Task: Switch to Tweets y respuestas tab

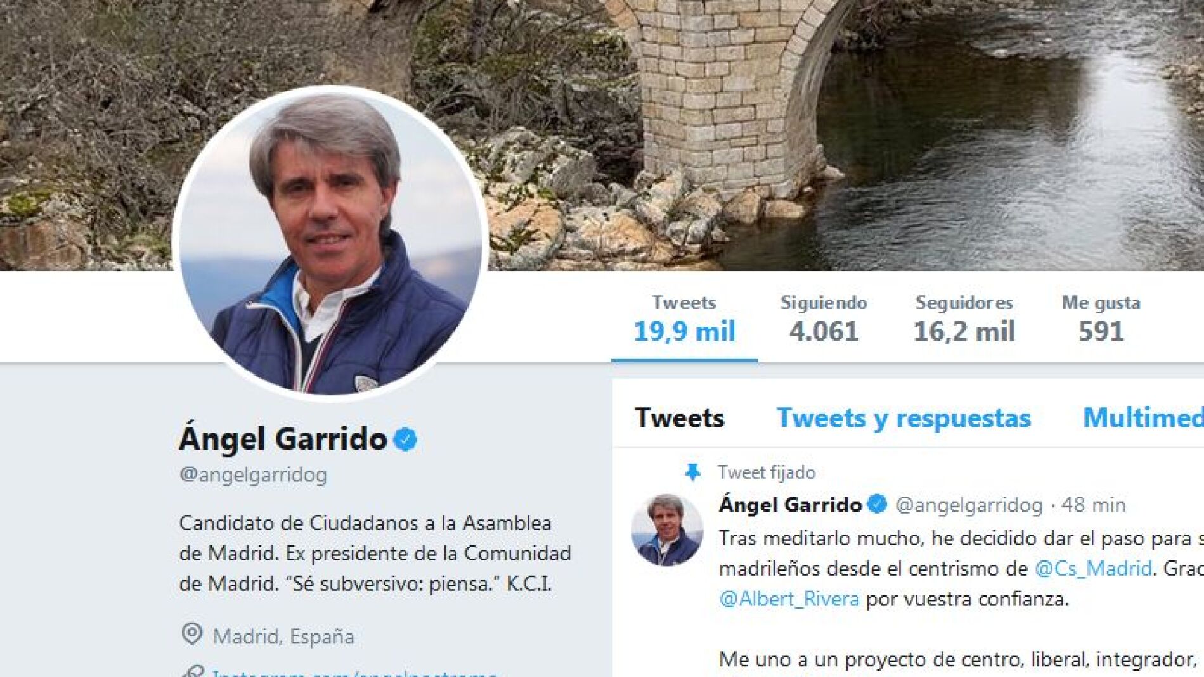Action: (x=903, y=418)
